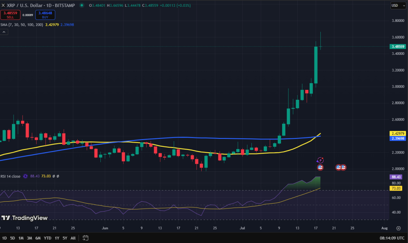The image size is (408, 243).
Task: Select the All time range
Action: [x=73, y=238]
